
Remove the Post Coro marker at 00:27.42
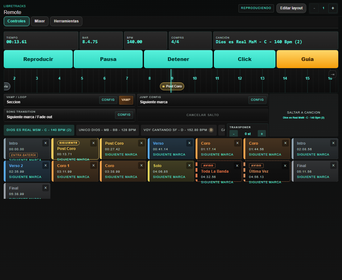(x=141, y=143)
